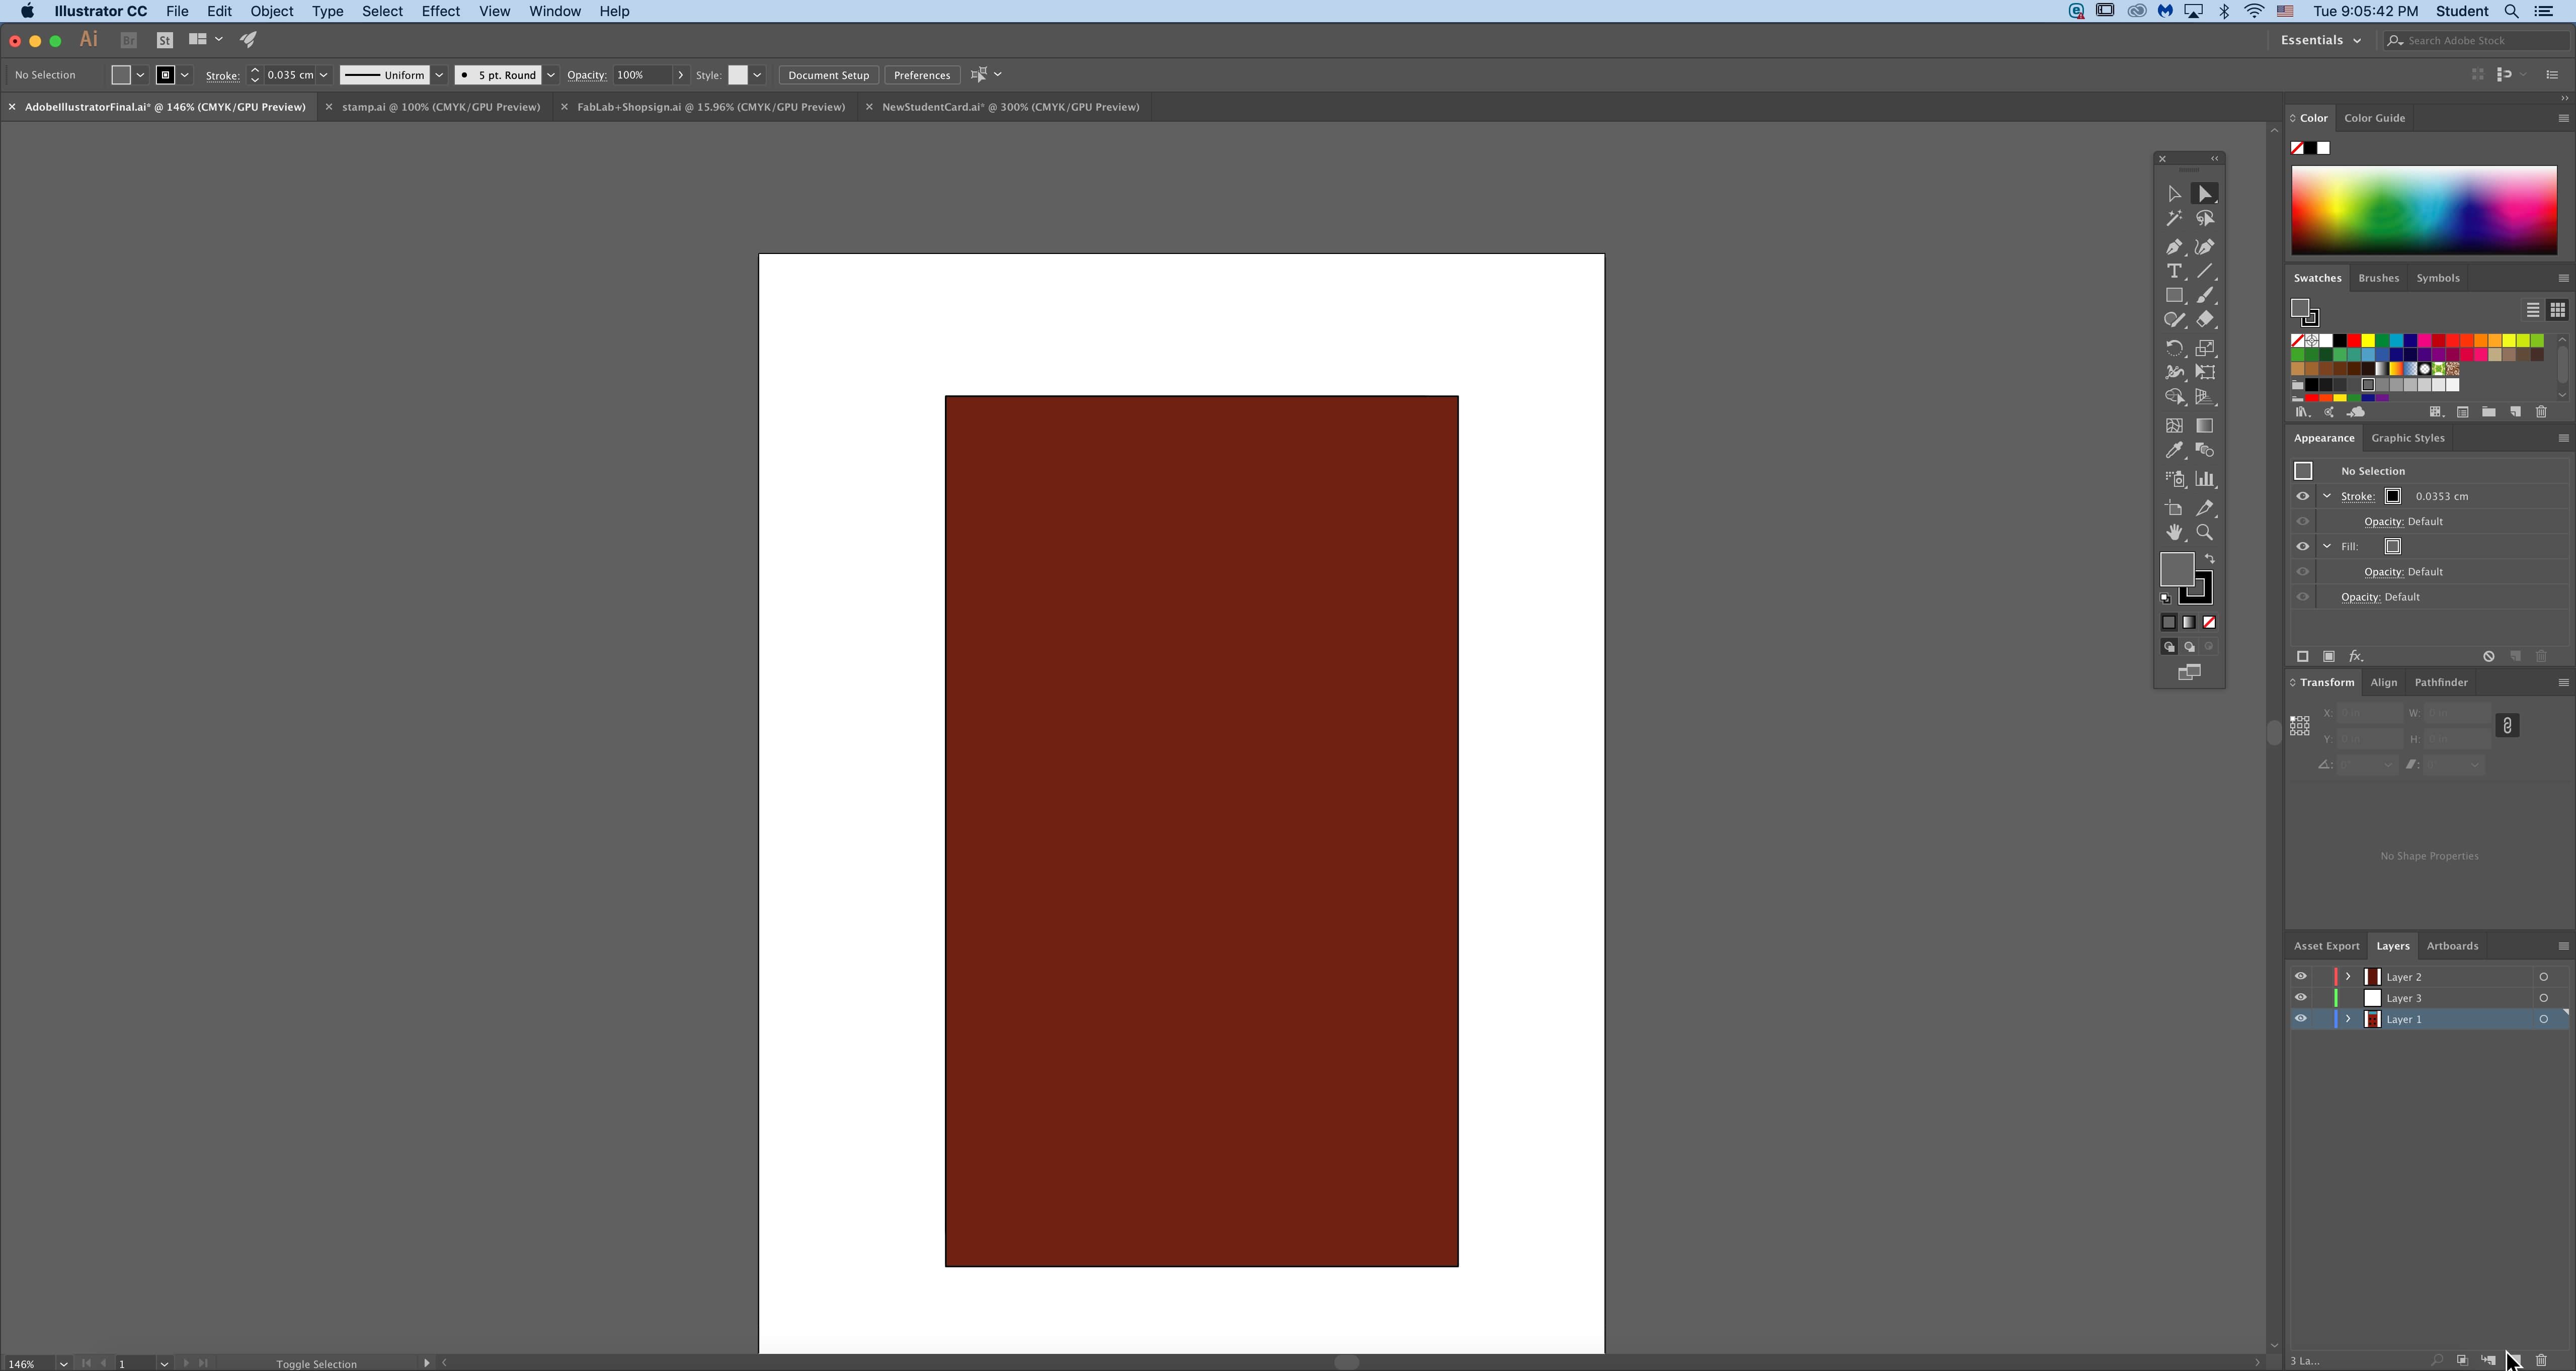Click the color spectrum bar

[2424, 210]
